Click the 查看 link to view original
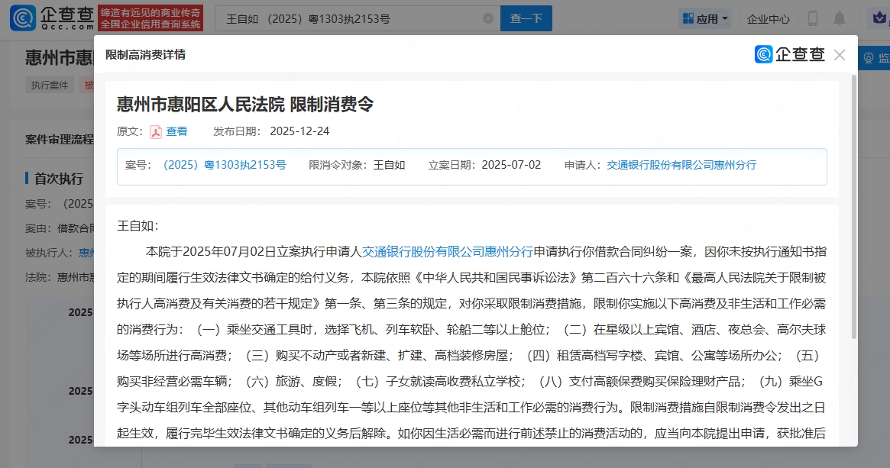890x468 pixels. [x=176, y=131]
